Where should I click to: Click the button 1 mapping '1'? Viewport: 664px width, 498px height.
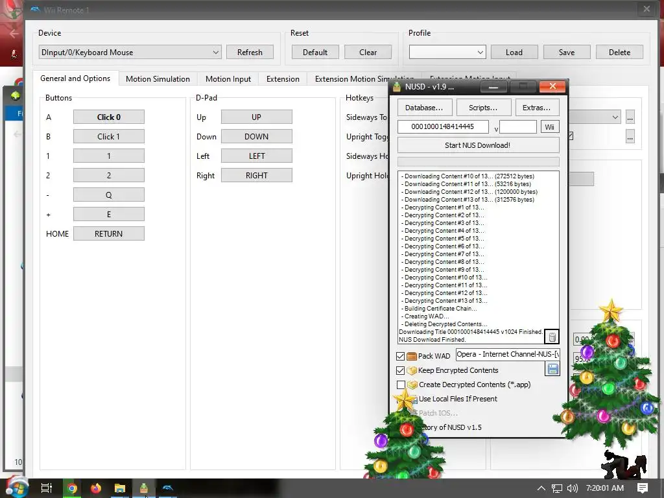click(109, 156)
